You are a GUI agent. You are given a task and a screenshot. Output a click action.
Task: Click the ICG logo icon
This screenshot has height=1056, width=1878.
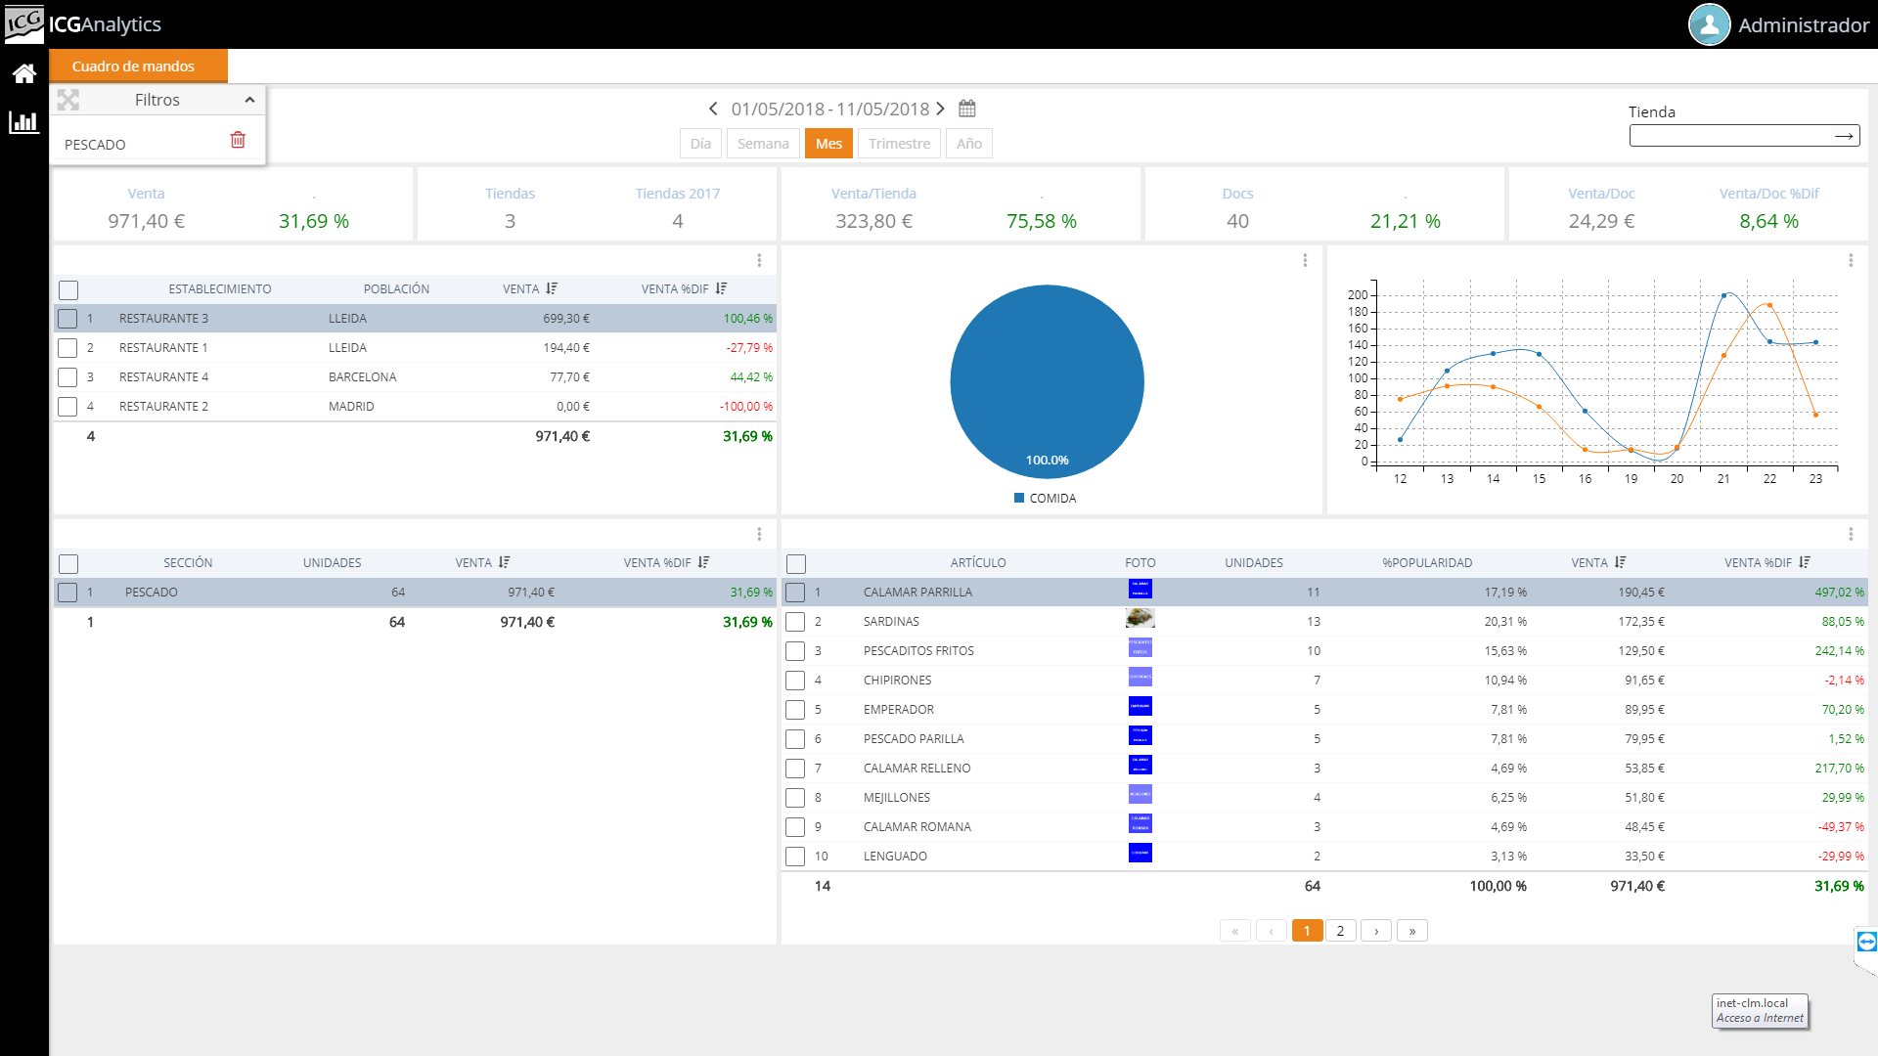pyautogui.click(x=23, y=23)
